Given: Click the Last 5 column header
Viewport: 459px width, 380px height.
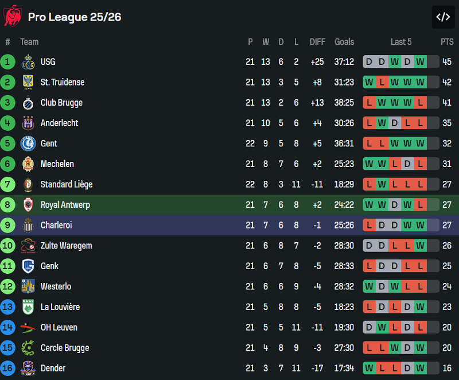Looking at the screenshot, I should click(401, 42).
